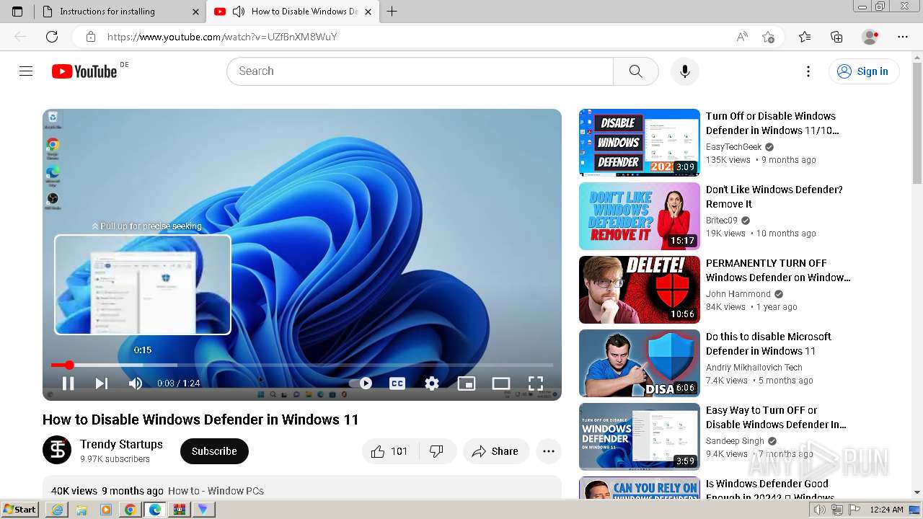923x519 pixels.
Task: Launch Internet Explorer from the taskbar
Action: tap(57, 510)
